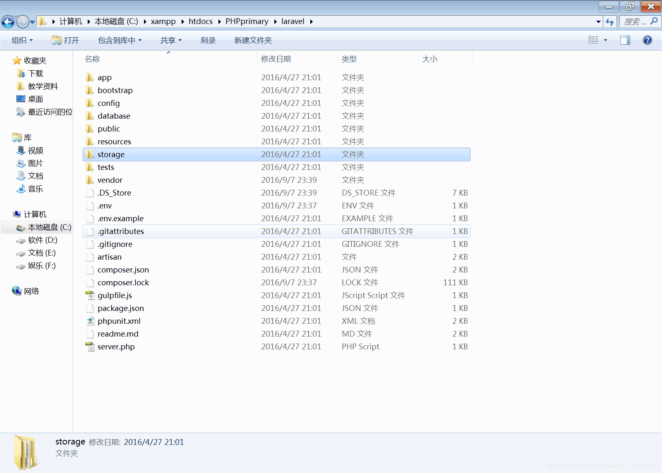Click the refresh button beside address bar
Viewport: 662px width, 473px height.
click(609, 21)
